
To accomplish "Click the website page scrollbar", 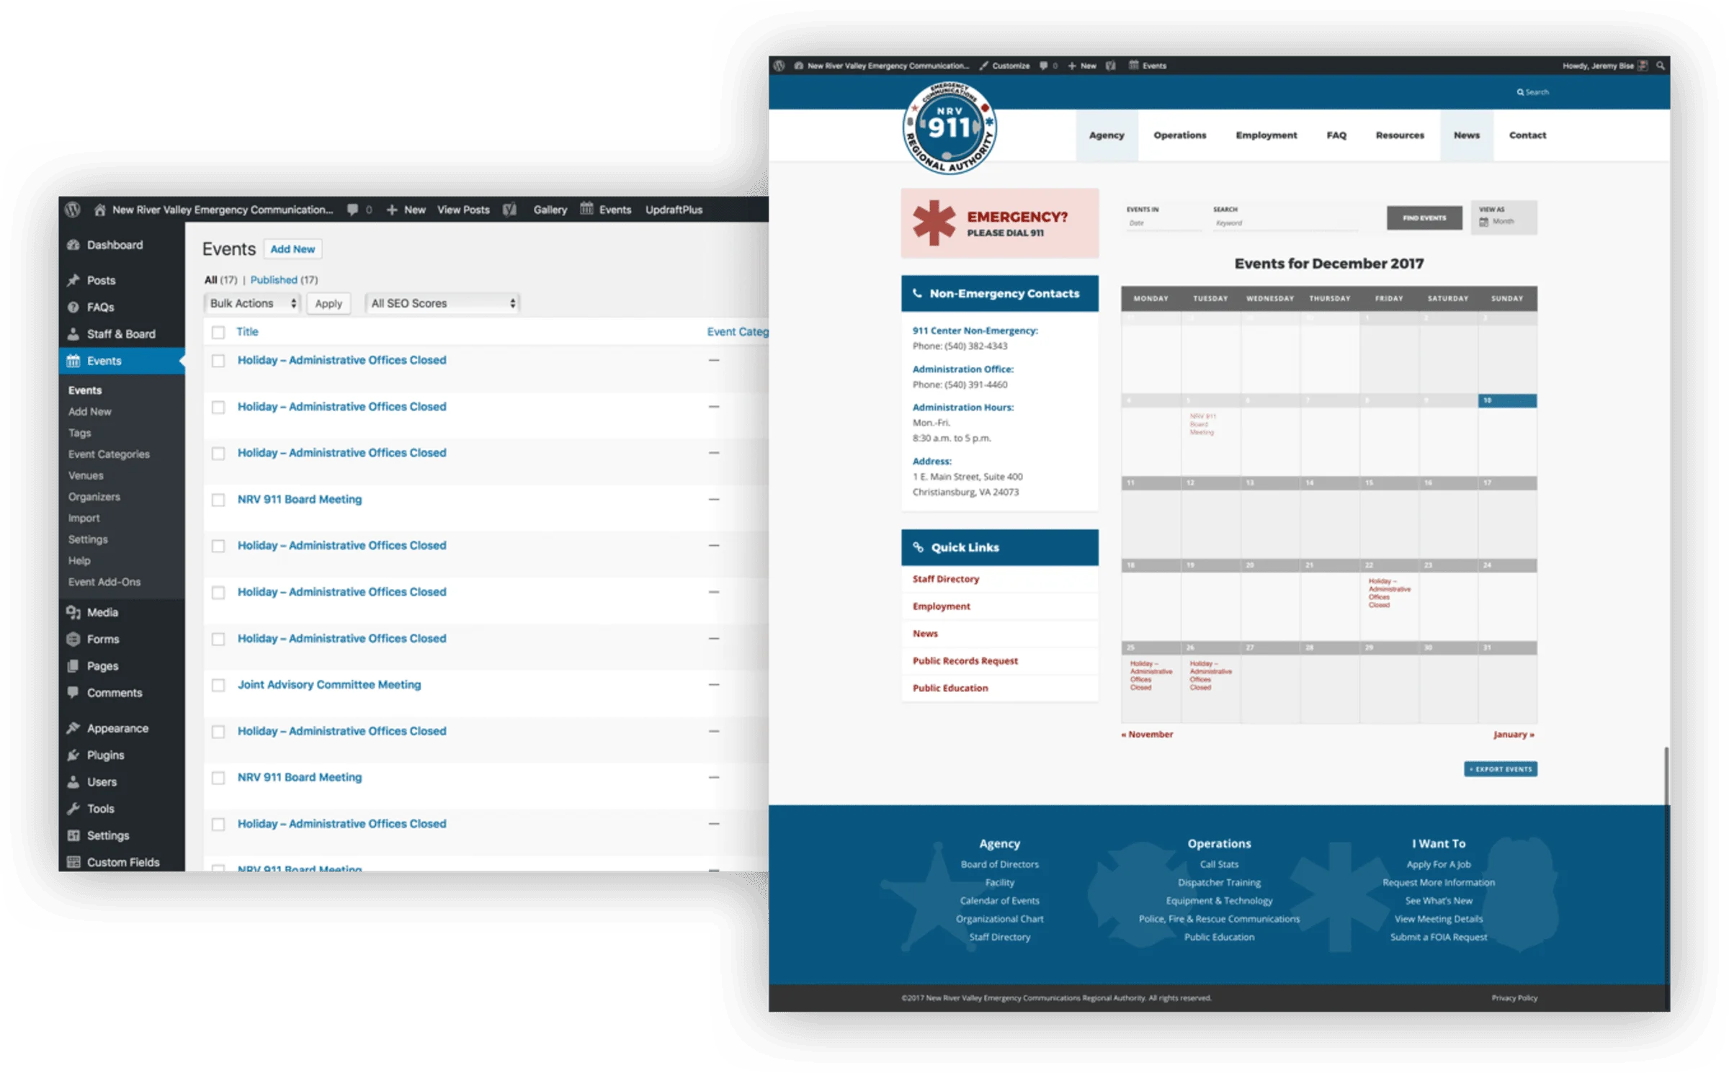I will (x=1666, y=776).
